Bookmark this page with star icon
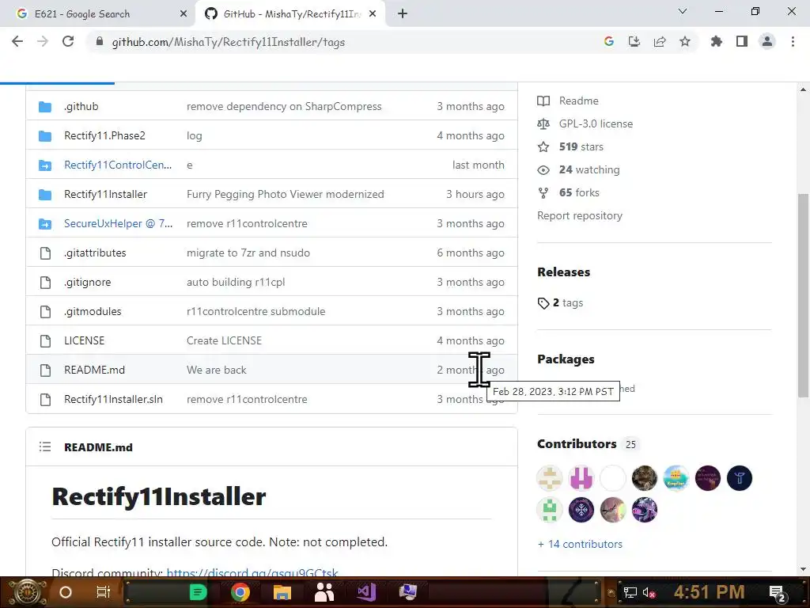810x608 pixels. tap(685, 42)
